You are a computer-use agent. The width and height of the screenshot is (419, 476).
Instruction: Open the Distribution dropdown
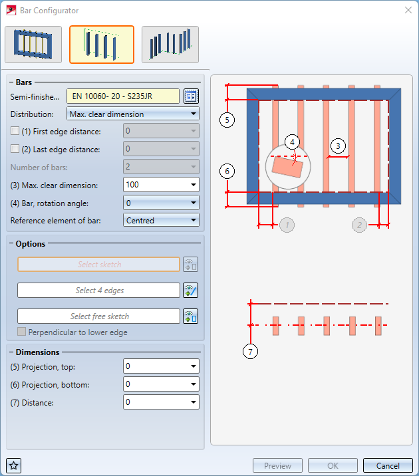(133, 114)
